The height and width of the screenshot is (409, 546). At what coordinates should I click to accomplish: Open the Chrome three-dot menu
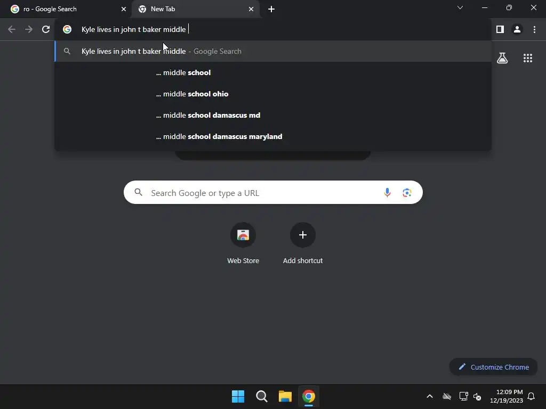tap(534, 30)
